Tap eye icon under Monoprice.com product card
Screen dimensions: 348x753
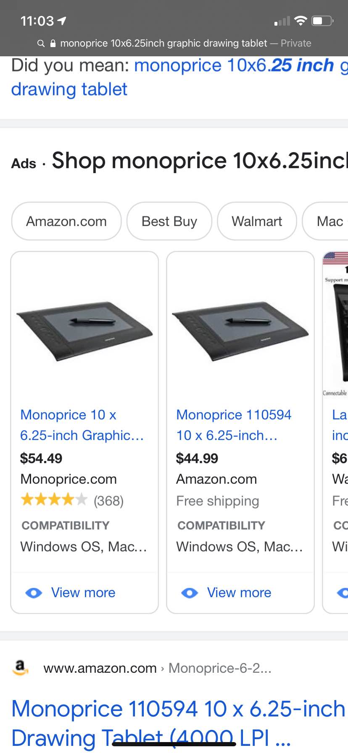(34, 592)
